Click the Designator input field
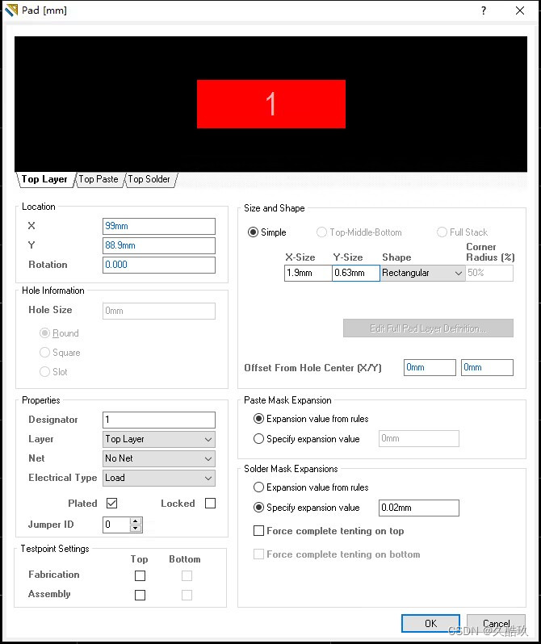The image size is (541, 644). point(159,420)
